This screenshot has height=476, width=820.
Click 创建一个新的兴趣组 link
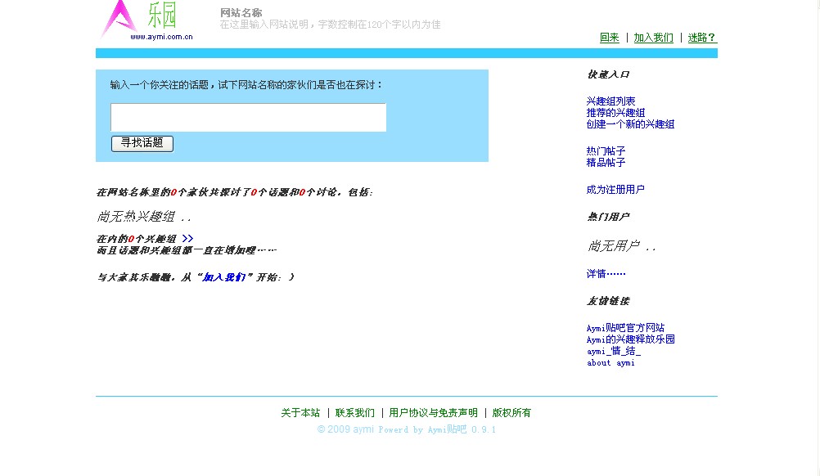coord(630,124)
